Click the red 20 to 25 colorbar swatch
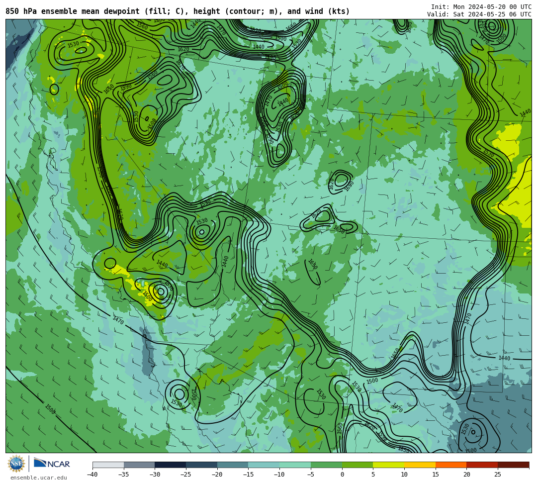537x484 pixels. pos(482,465)
